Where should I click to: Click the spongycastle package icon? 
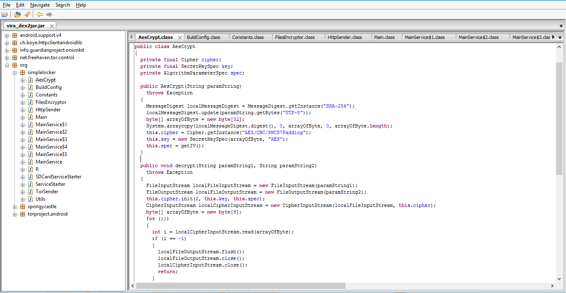[22, 207]
